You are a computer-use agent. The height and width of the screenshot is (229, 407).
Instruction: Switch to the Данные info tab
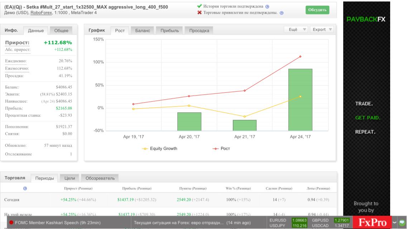pos(36,30)
